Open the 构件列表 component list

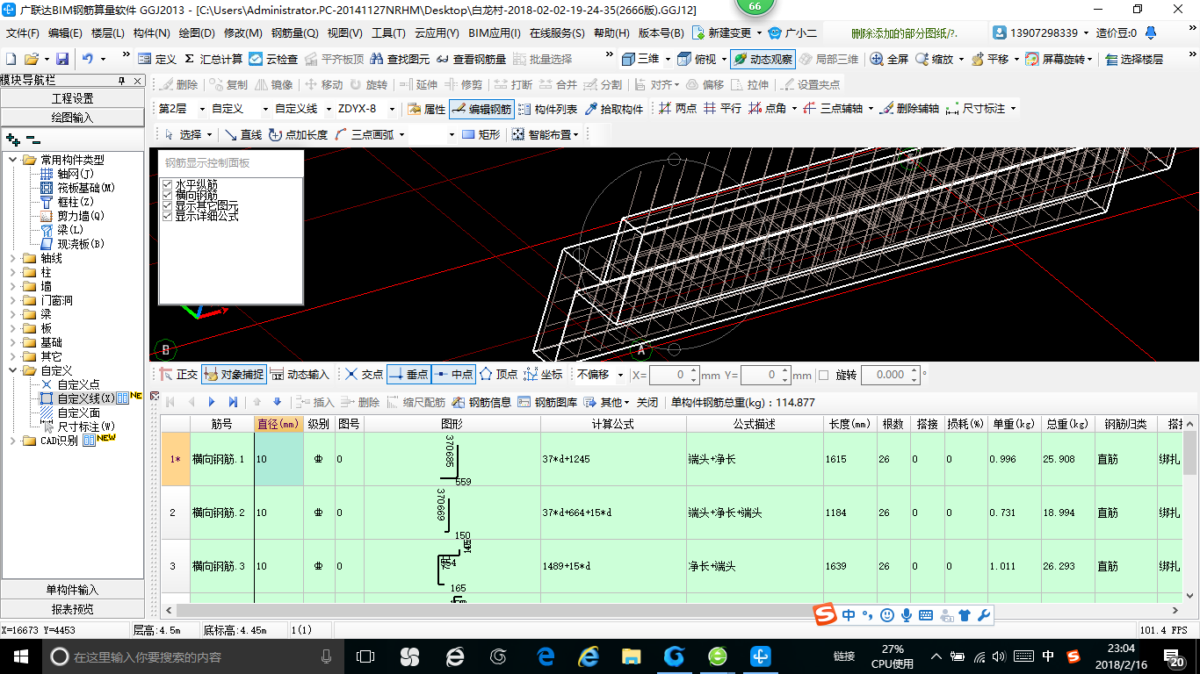pyautogui.click(x=547, y=109)
